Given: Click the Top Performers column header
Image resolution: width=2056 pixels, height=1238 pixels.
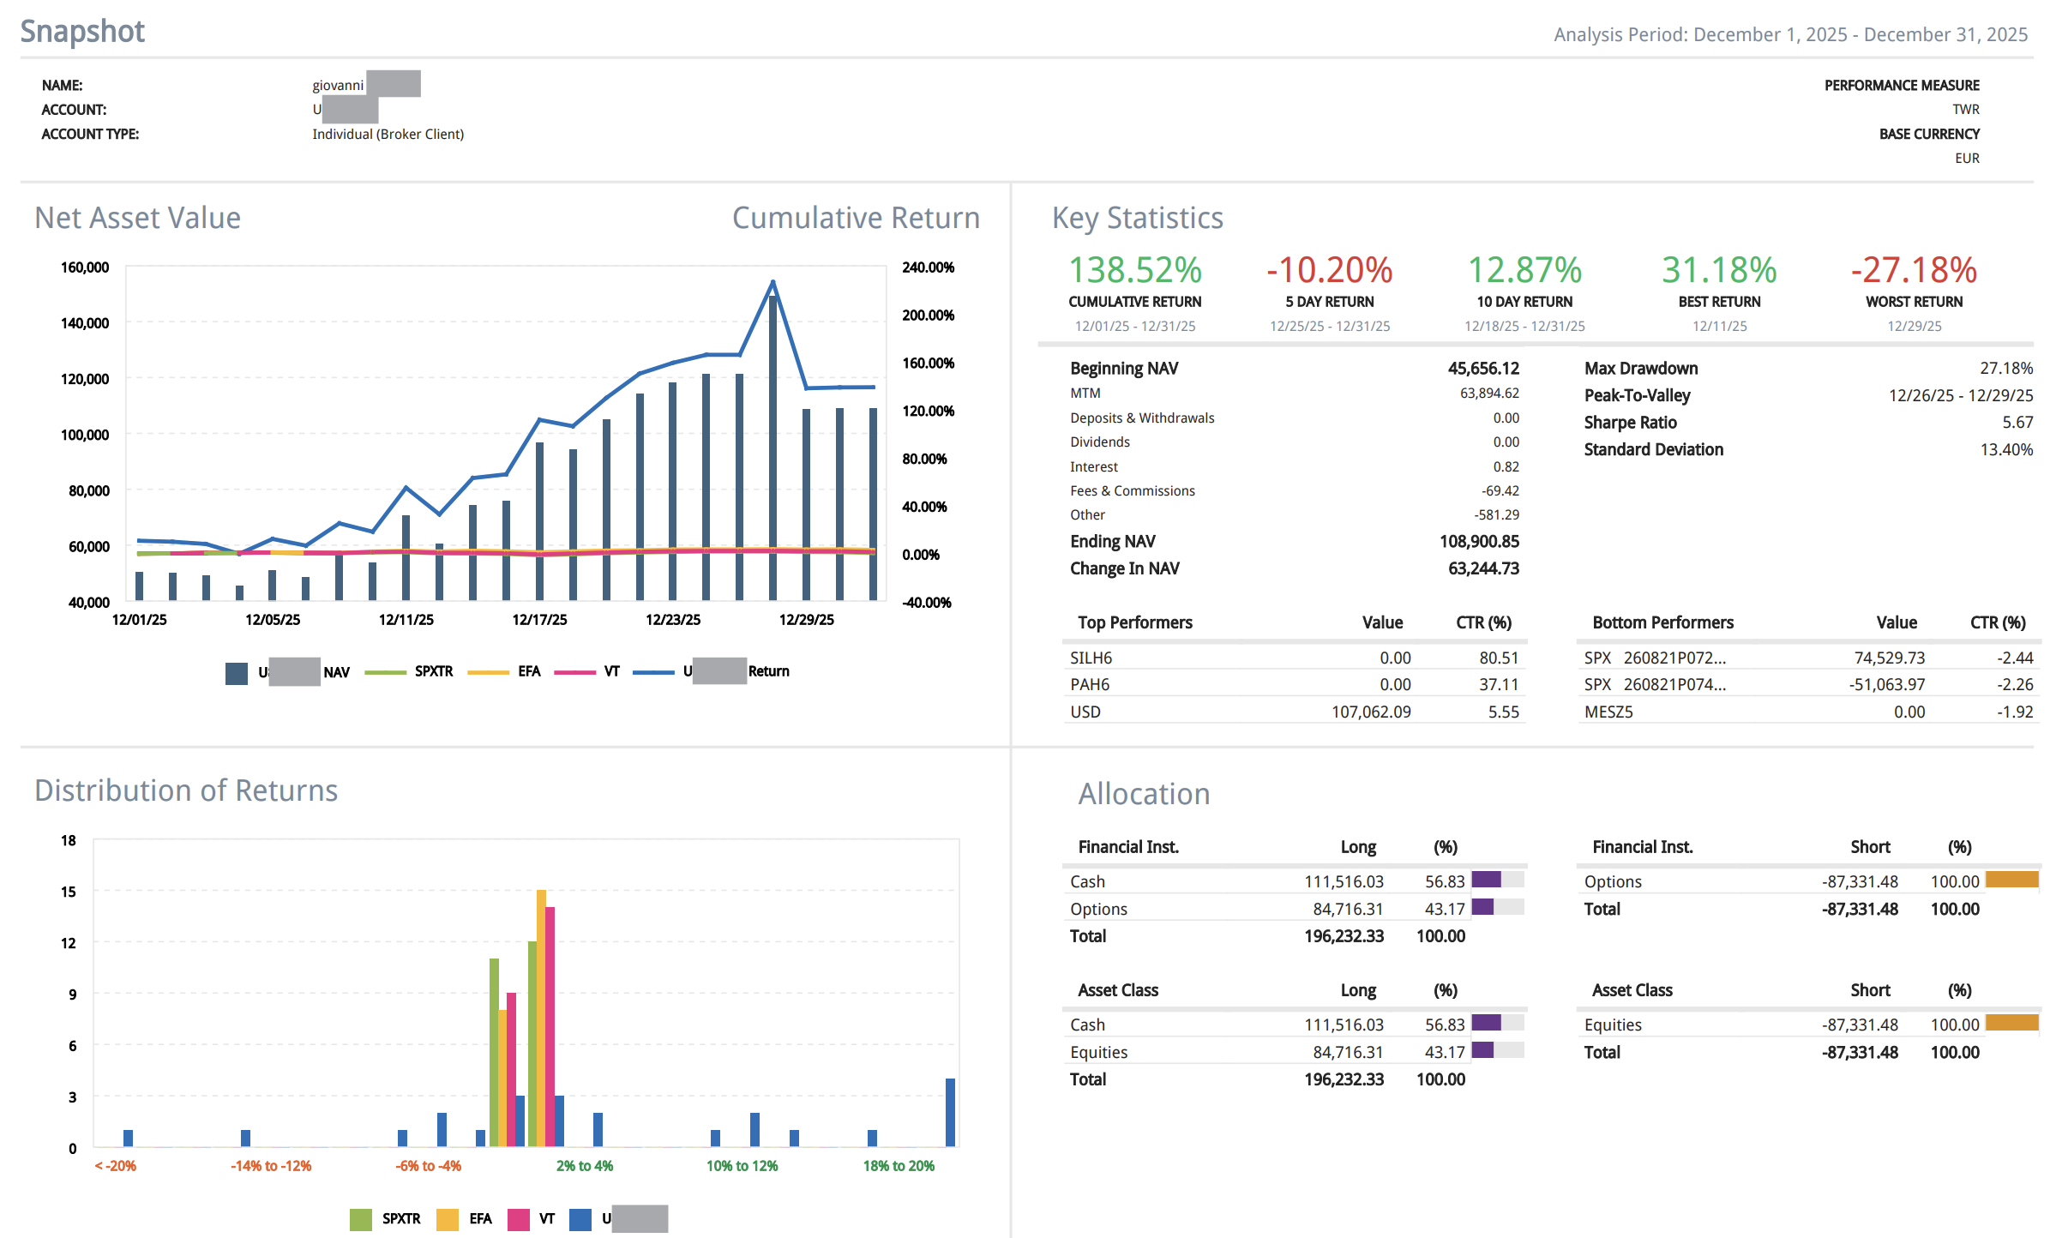Looking at the screenshot, I should 1134,622.
